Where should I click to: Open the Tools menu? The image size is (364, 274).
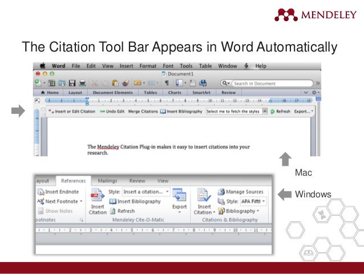click(x=186, y=66)
